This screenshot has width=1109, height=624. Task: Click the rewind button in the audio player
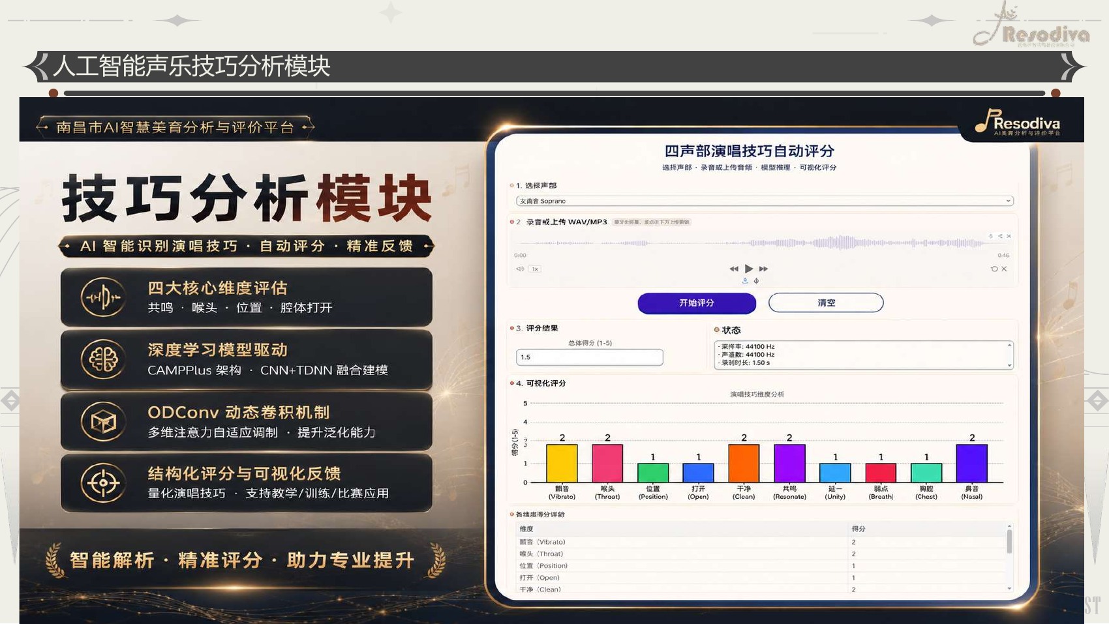click(x=734, y=269)
